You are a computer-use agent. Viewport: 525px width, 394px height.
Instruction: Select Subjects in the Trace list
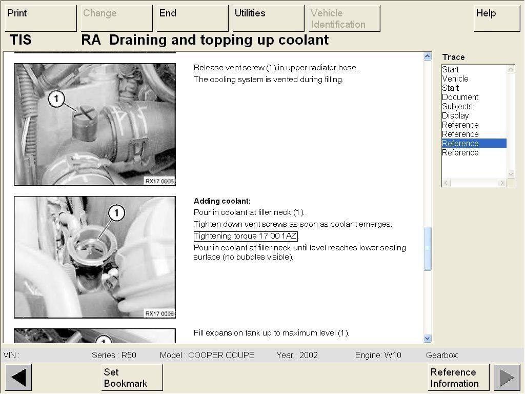(x=457, y=107)
